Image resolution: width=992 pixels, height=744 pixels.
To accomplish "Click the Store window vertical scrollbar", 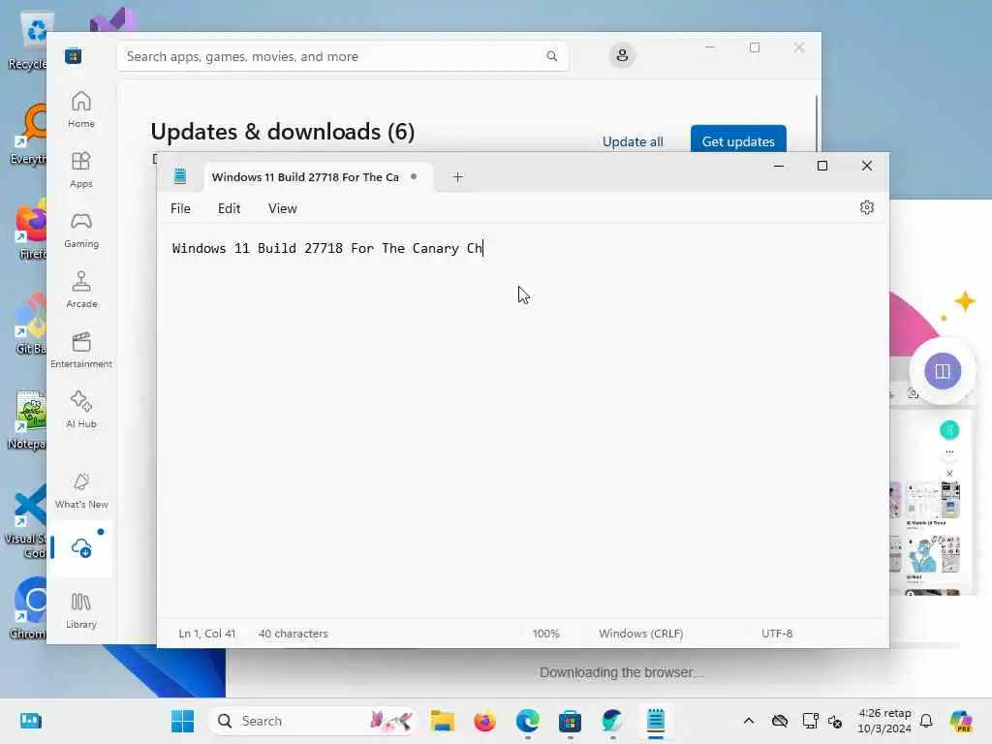I will click(816, 123).
